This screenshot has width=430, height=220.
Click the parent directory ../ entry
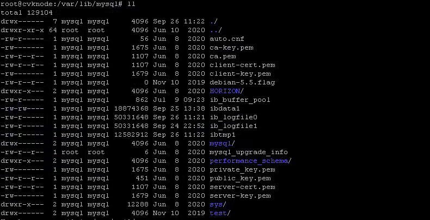[214, 30]
